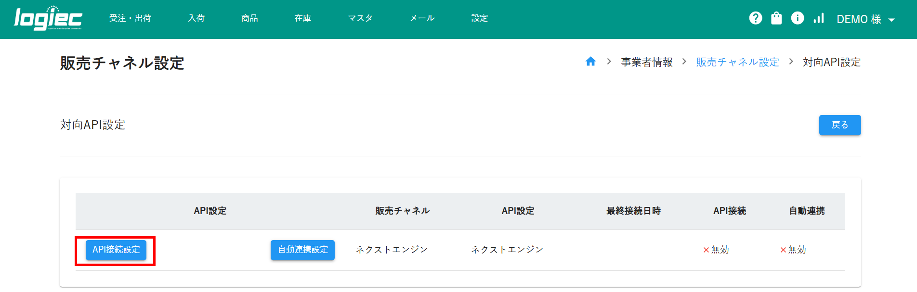Click the shopping bag icon in header

pos(776,18)
